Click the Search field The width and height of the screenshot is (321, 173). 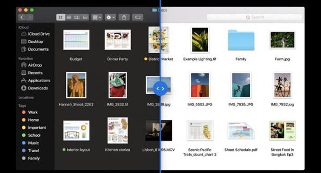[x=255, y=17]
